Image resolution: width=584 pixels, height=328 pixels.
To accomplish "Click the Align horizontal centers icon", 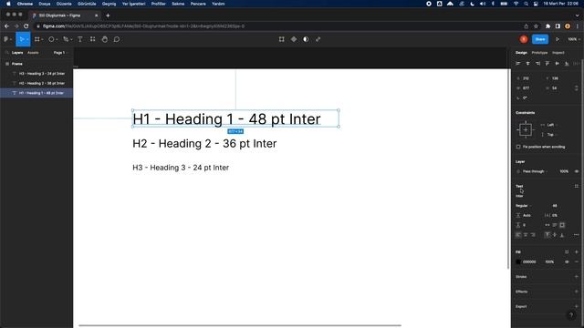I will (x=527, y=64).
